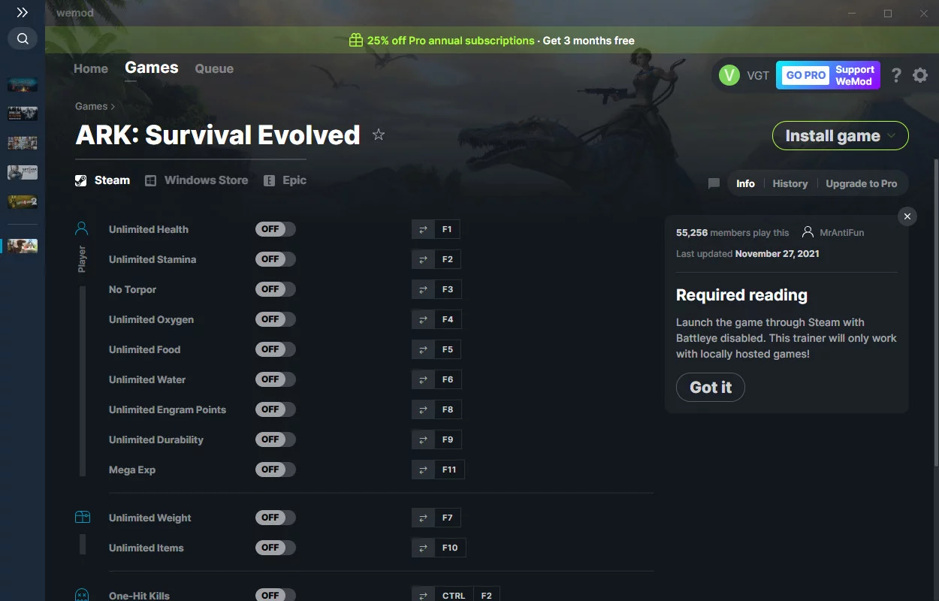Viewport: 939px width, 601px height.
Task: Open the comments chat bubble icon
Action: click(x=714, y=183)
